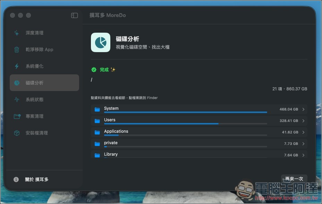Click the large 磁碟分析 app icon

[101, 42]
